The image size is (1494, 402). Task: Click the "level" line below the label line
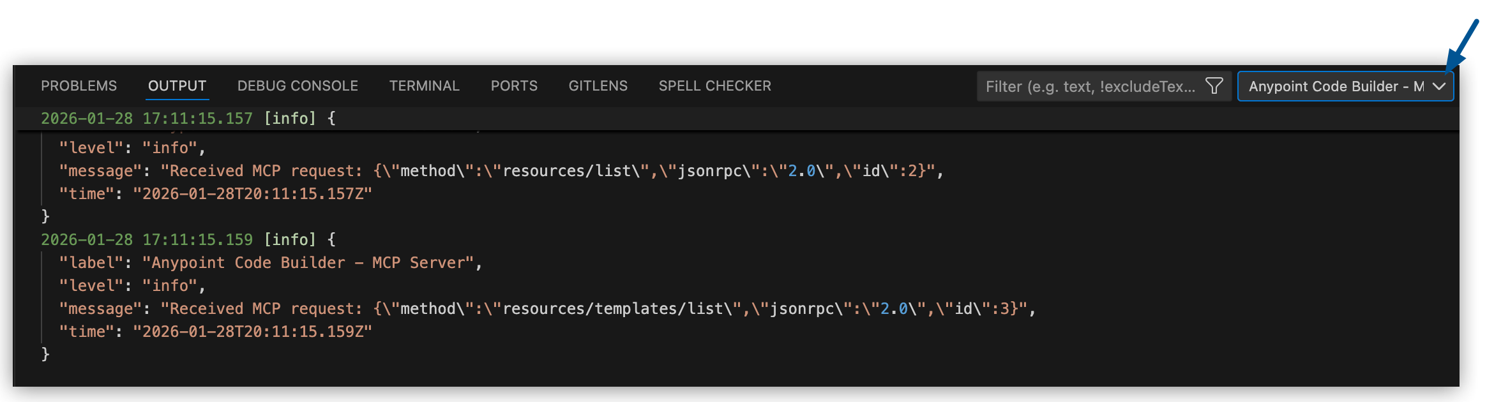132,286
